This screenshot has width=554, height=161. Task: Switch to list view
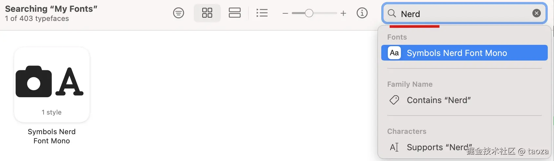point(262,13)
